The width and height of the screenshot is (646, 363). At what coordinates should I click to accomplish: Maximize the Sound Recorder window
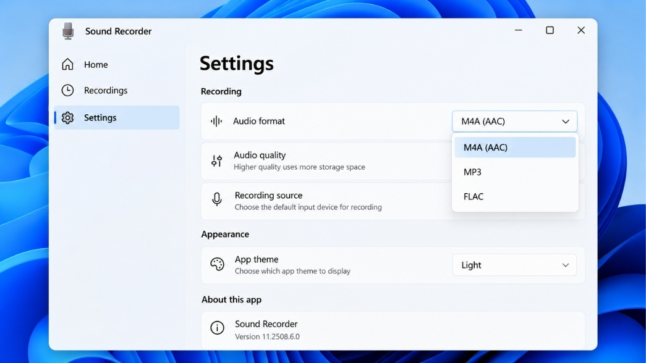[550, 30]
